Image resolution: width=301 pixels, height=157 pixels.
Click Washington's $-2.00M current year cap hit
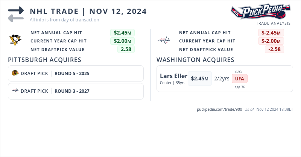[271, 41]
